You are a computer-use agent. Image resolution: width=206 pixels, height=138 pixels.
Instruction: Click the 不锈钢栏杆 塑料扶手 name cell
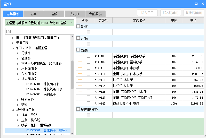tap(139, 62)
